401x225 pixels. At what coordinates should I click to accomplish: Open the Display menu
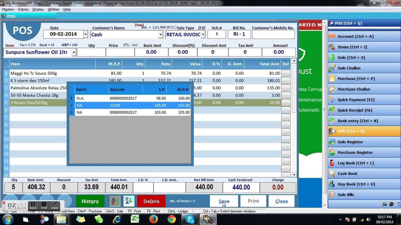pyautogui.click(x=38, y=9)
